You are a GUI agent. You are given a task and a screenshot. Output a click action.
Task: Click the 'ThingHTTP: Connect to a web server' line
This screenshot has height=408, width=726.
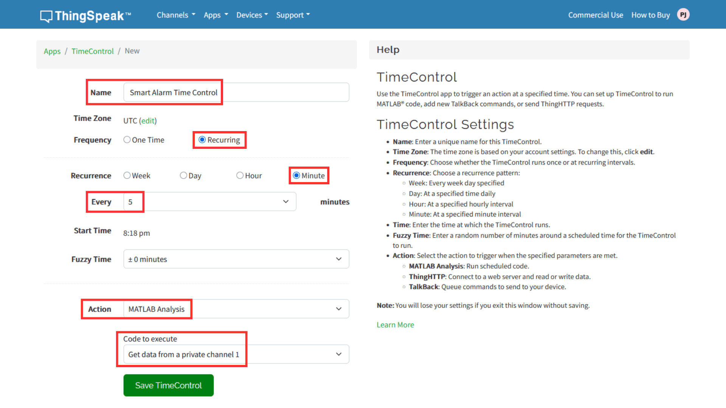[500, 277]
